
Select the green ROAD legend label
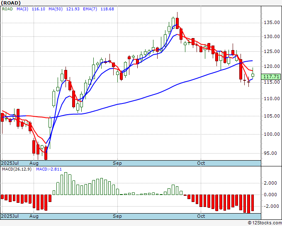(x=7, y=9)
